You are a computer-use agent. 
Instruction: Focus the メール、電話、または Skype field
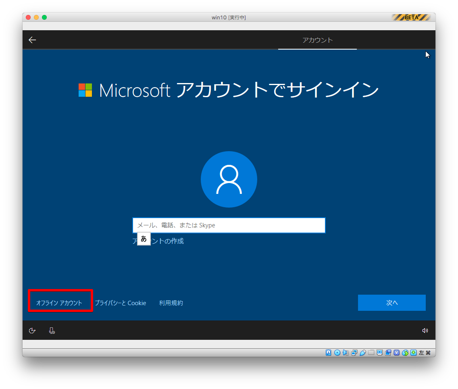[x=229, y=225]
